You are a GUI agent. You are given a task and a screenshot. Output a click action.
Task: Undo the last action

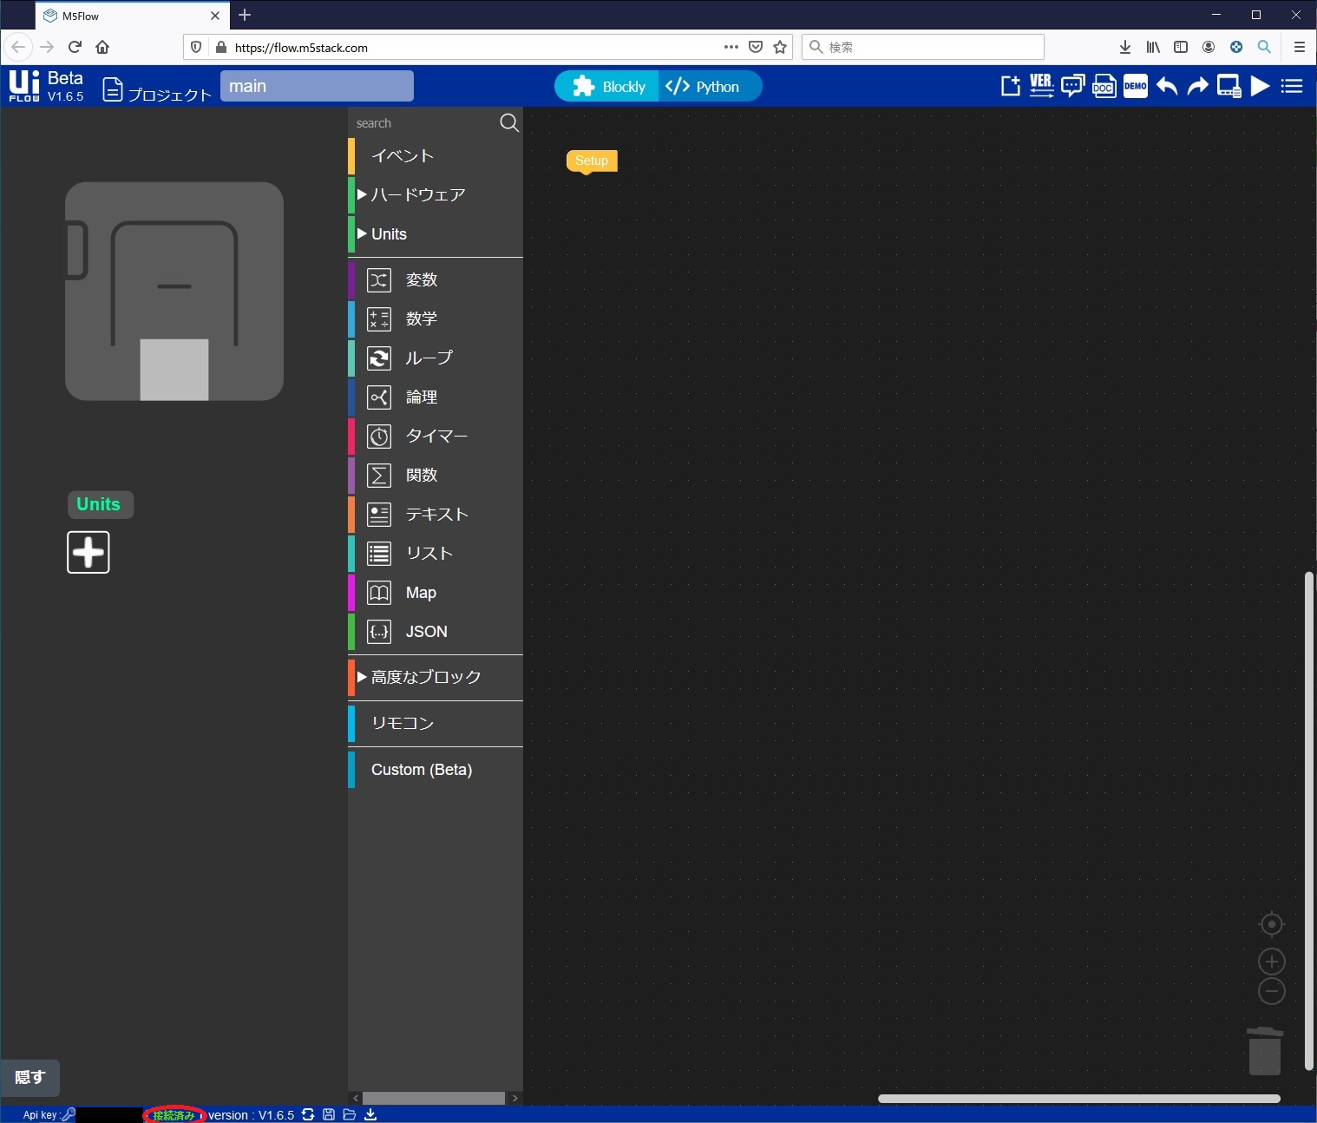[x=1167, y=85]
